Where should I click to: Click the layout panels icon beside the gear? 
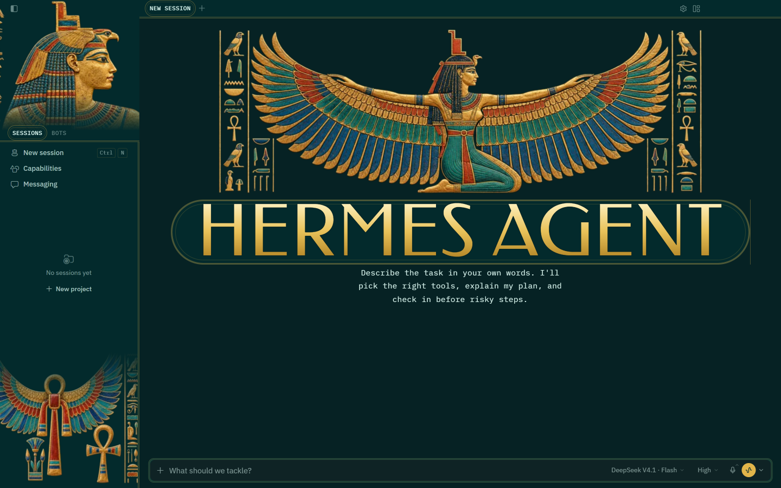[696, 9]
